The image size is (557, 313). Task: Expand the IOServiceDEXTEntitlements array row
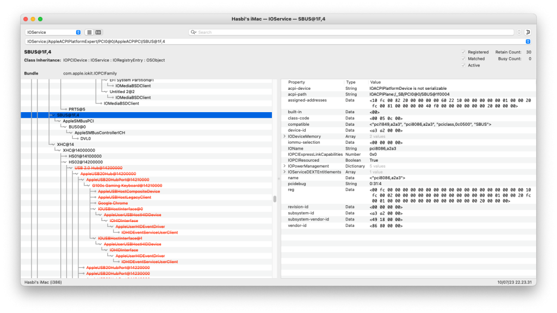coord(284,172)
